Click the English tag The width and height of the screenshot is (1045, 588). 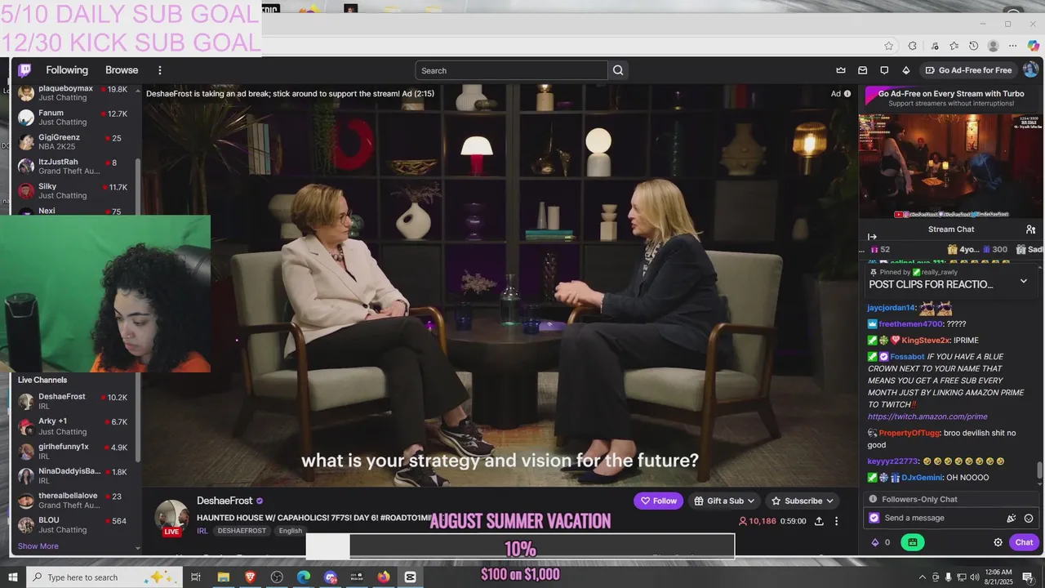click(x=290, y=531)
